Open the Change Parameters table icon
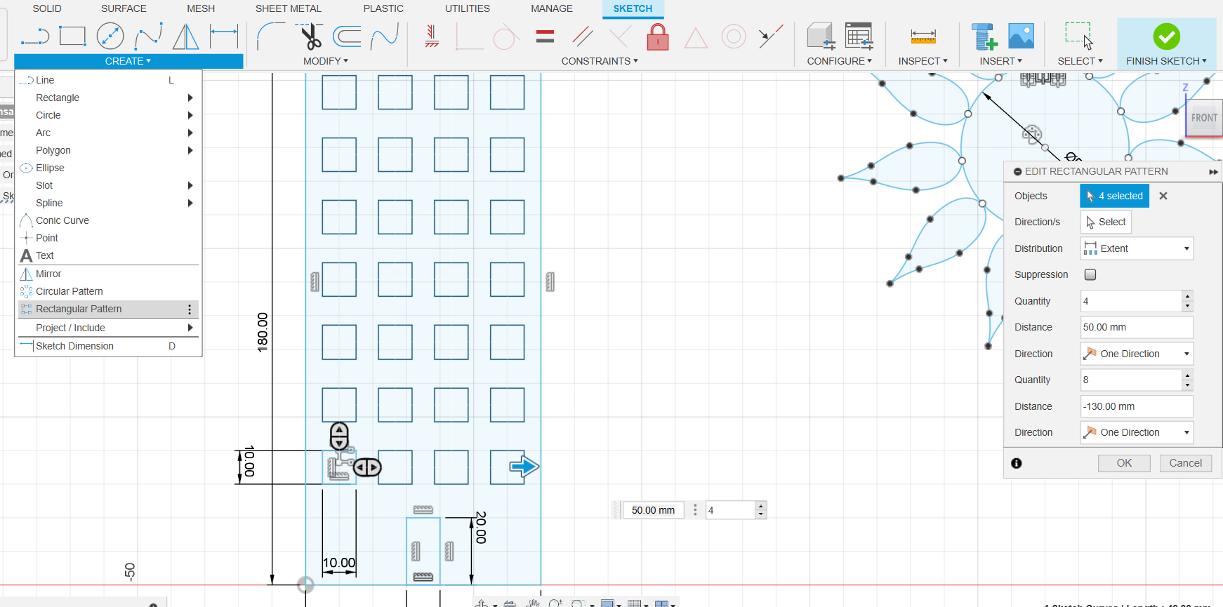The image size is (1223, 607). pyautogui.click(x=859, y=36)
